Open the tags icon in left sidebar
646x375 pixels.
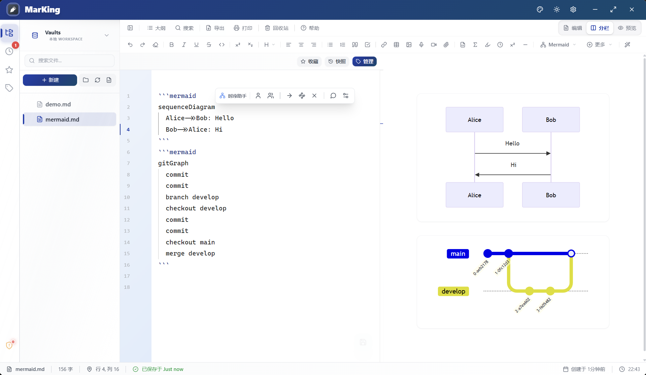click(x=9, y=88)
